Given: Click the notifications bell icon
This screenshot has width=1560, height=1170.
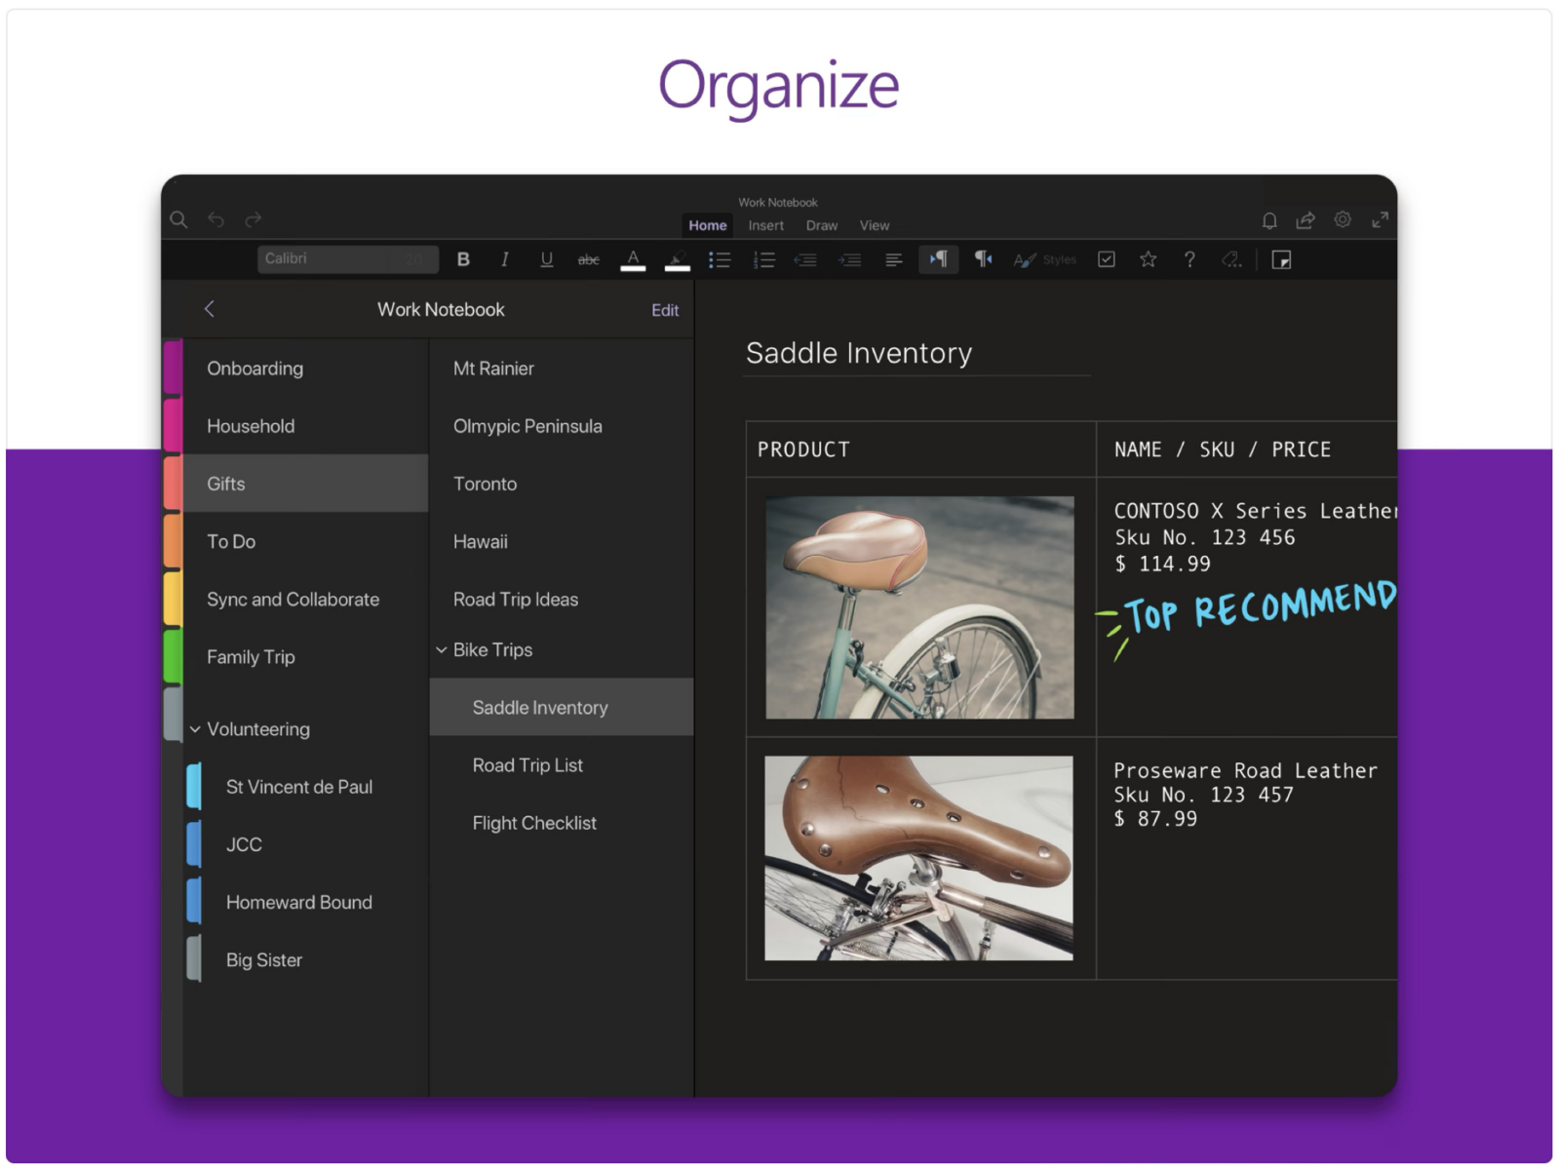Looking at the screenshot, I should pyautogui.click(x=1268, y=220).
